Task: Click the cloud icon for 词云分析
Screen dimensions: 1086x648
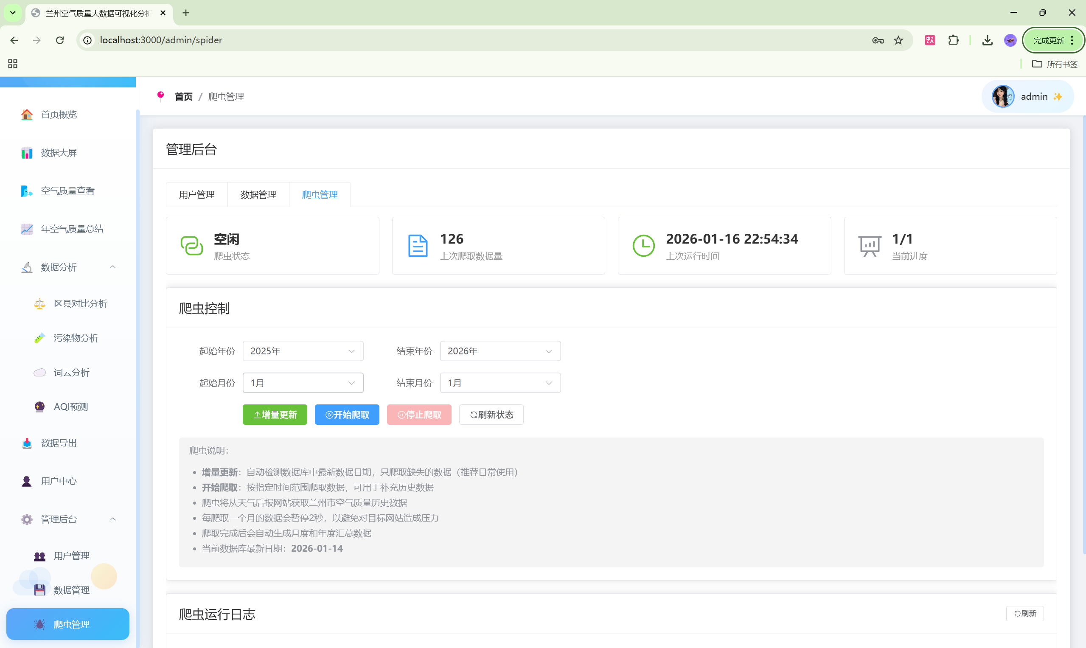Action: 39,373
